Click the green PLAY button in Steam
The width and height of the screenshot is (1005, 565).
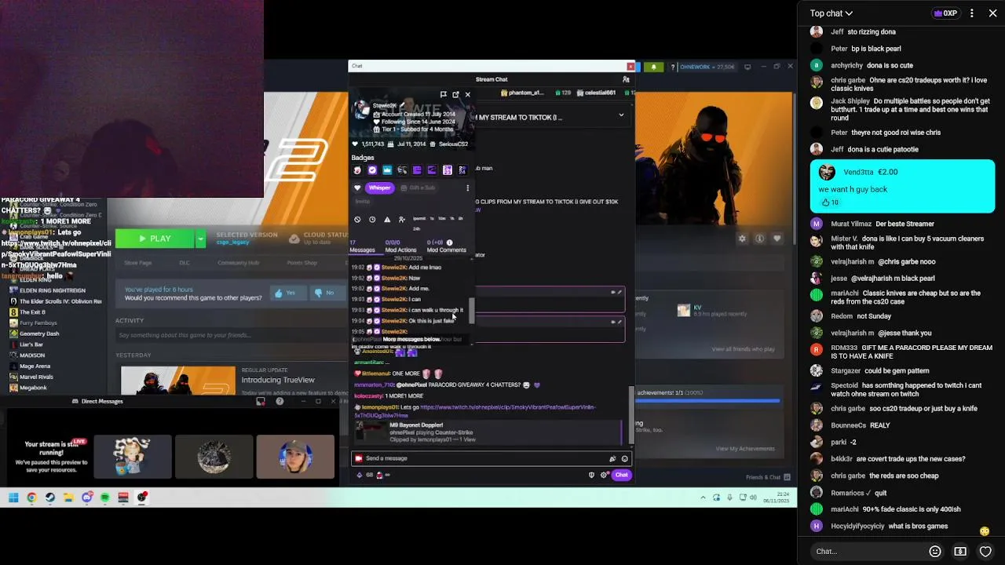155,239
